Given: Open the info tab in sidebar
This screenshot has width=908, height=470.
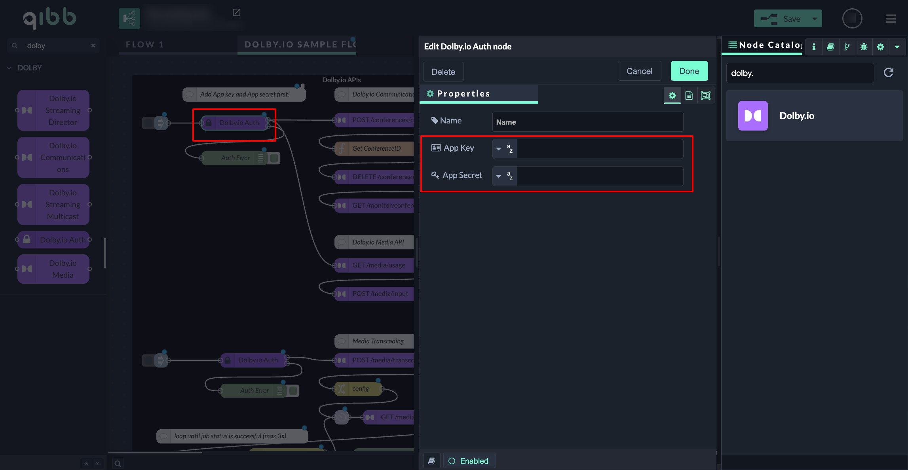Looking at the screenshot, I should [x=814, y=47].
